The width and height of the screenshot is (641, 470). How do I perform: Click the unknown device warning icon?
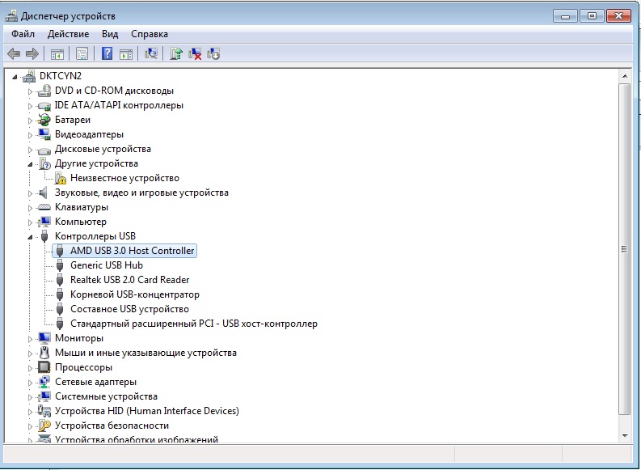click(60, 178)
